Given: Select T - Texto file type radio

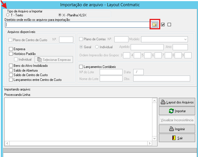Looking at the screenshot, I should pyautogui.click(x=8, y=15).
